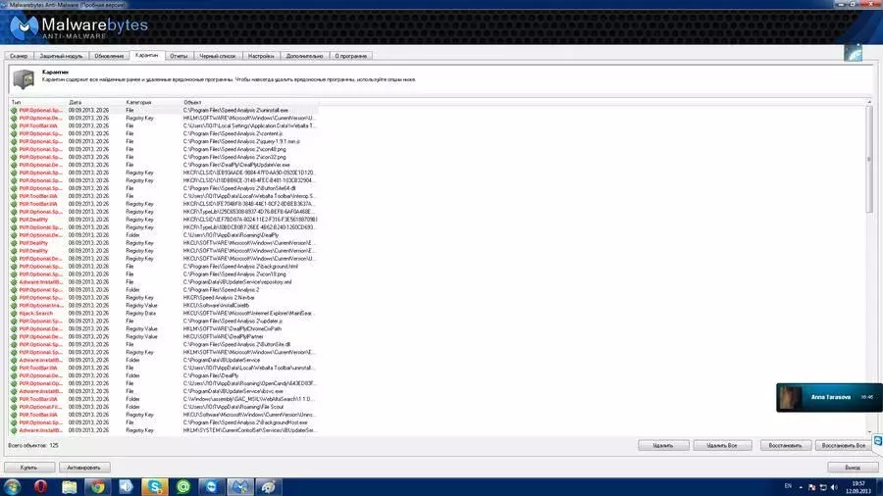Select the Карантин tab
This screenshot has width=883, height=496.
pyautogui.click(x=146, y=55)
